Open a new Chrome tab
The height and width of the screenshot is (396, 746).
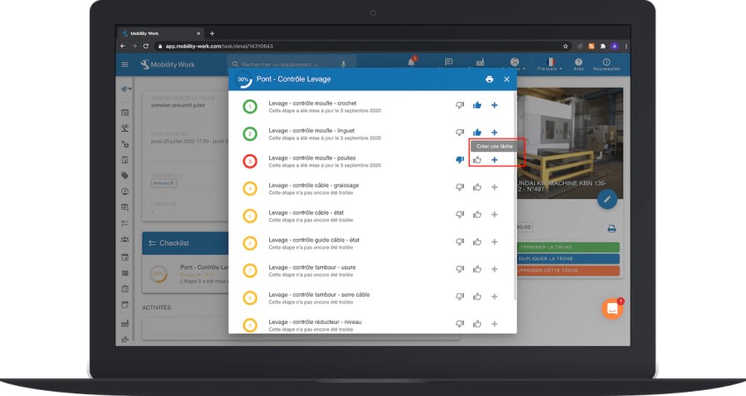[x=212, y=33]
